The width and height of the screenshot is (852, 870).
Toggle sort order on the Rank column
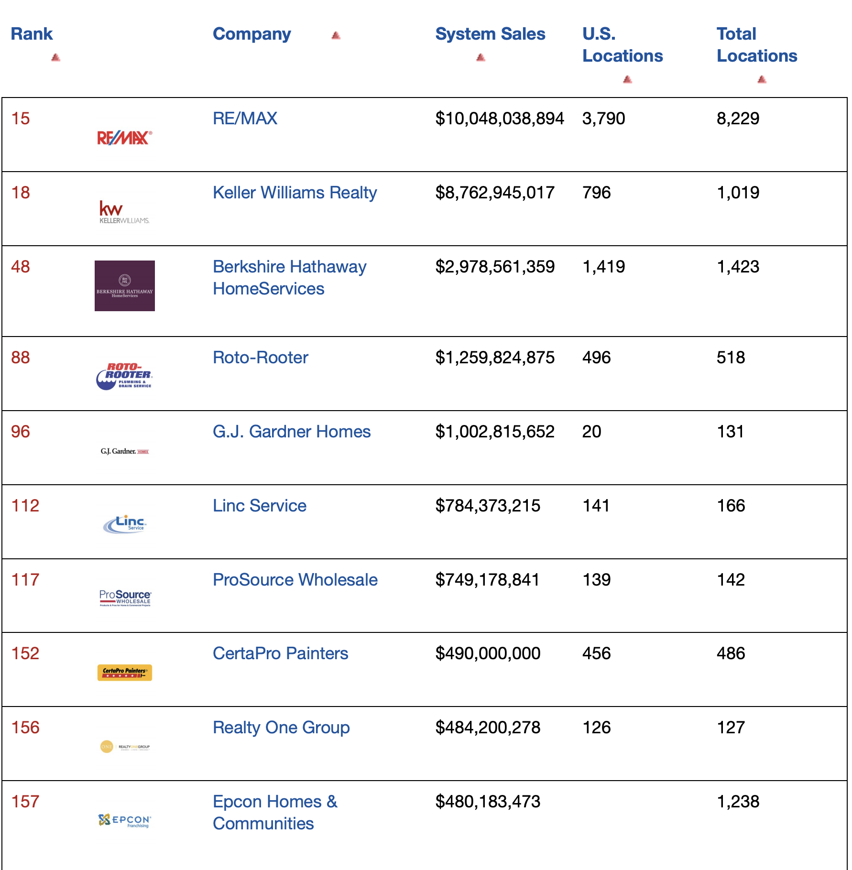click(55, 57)
